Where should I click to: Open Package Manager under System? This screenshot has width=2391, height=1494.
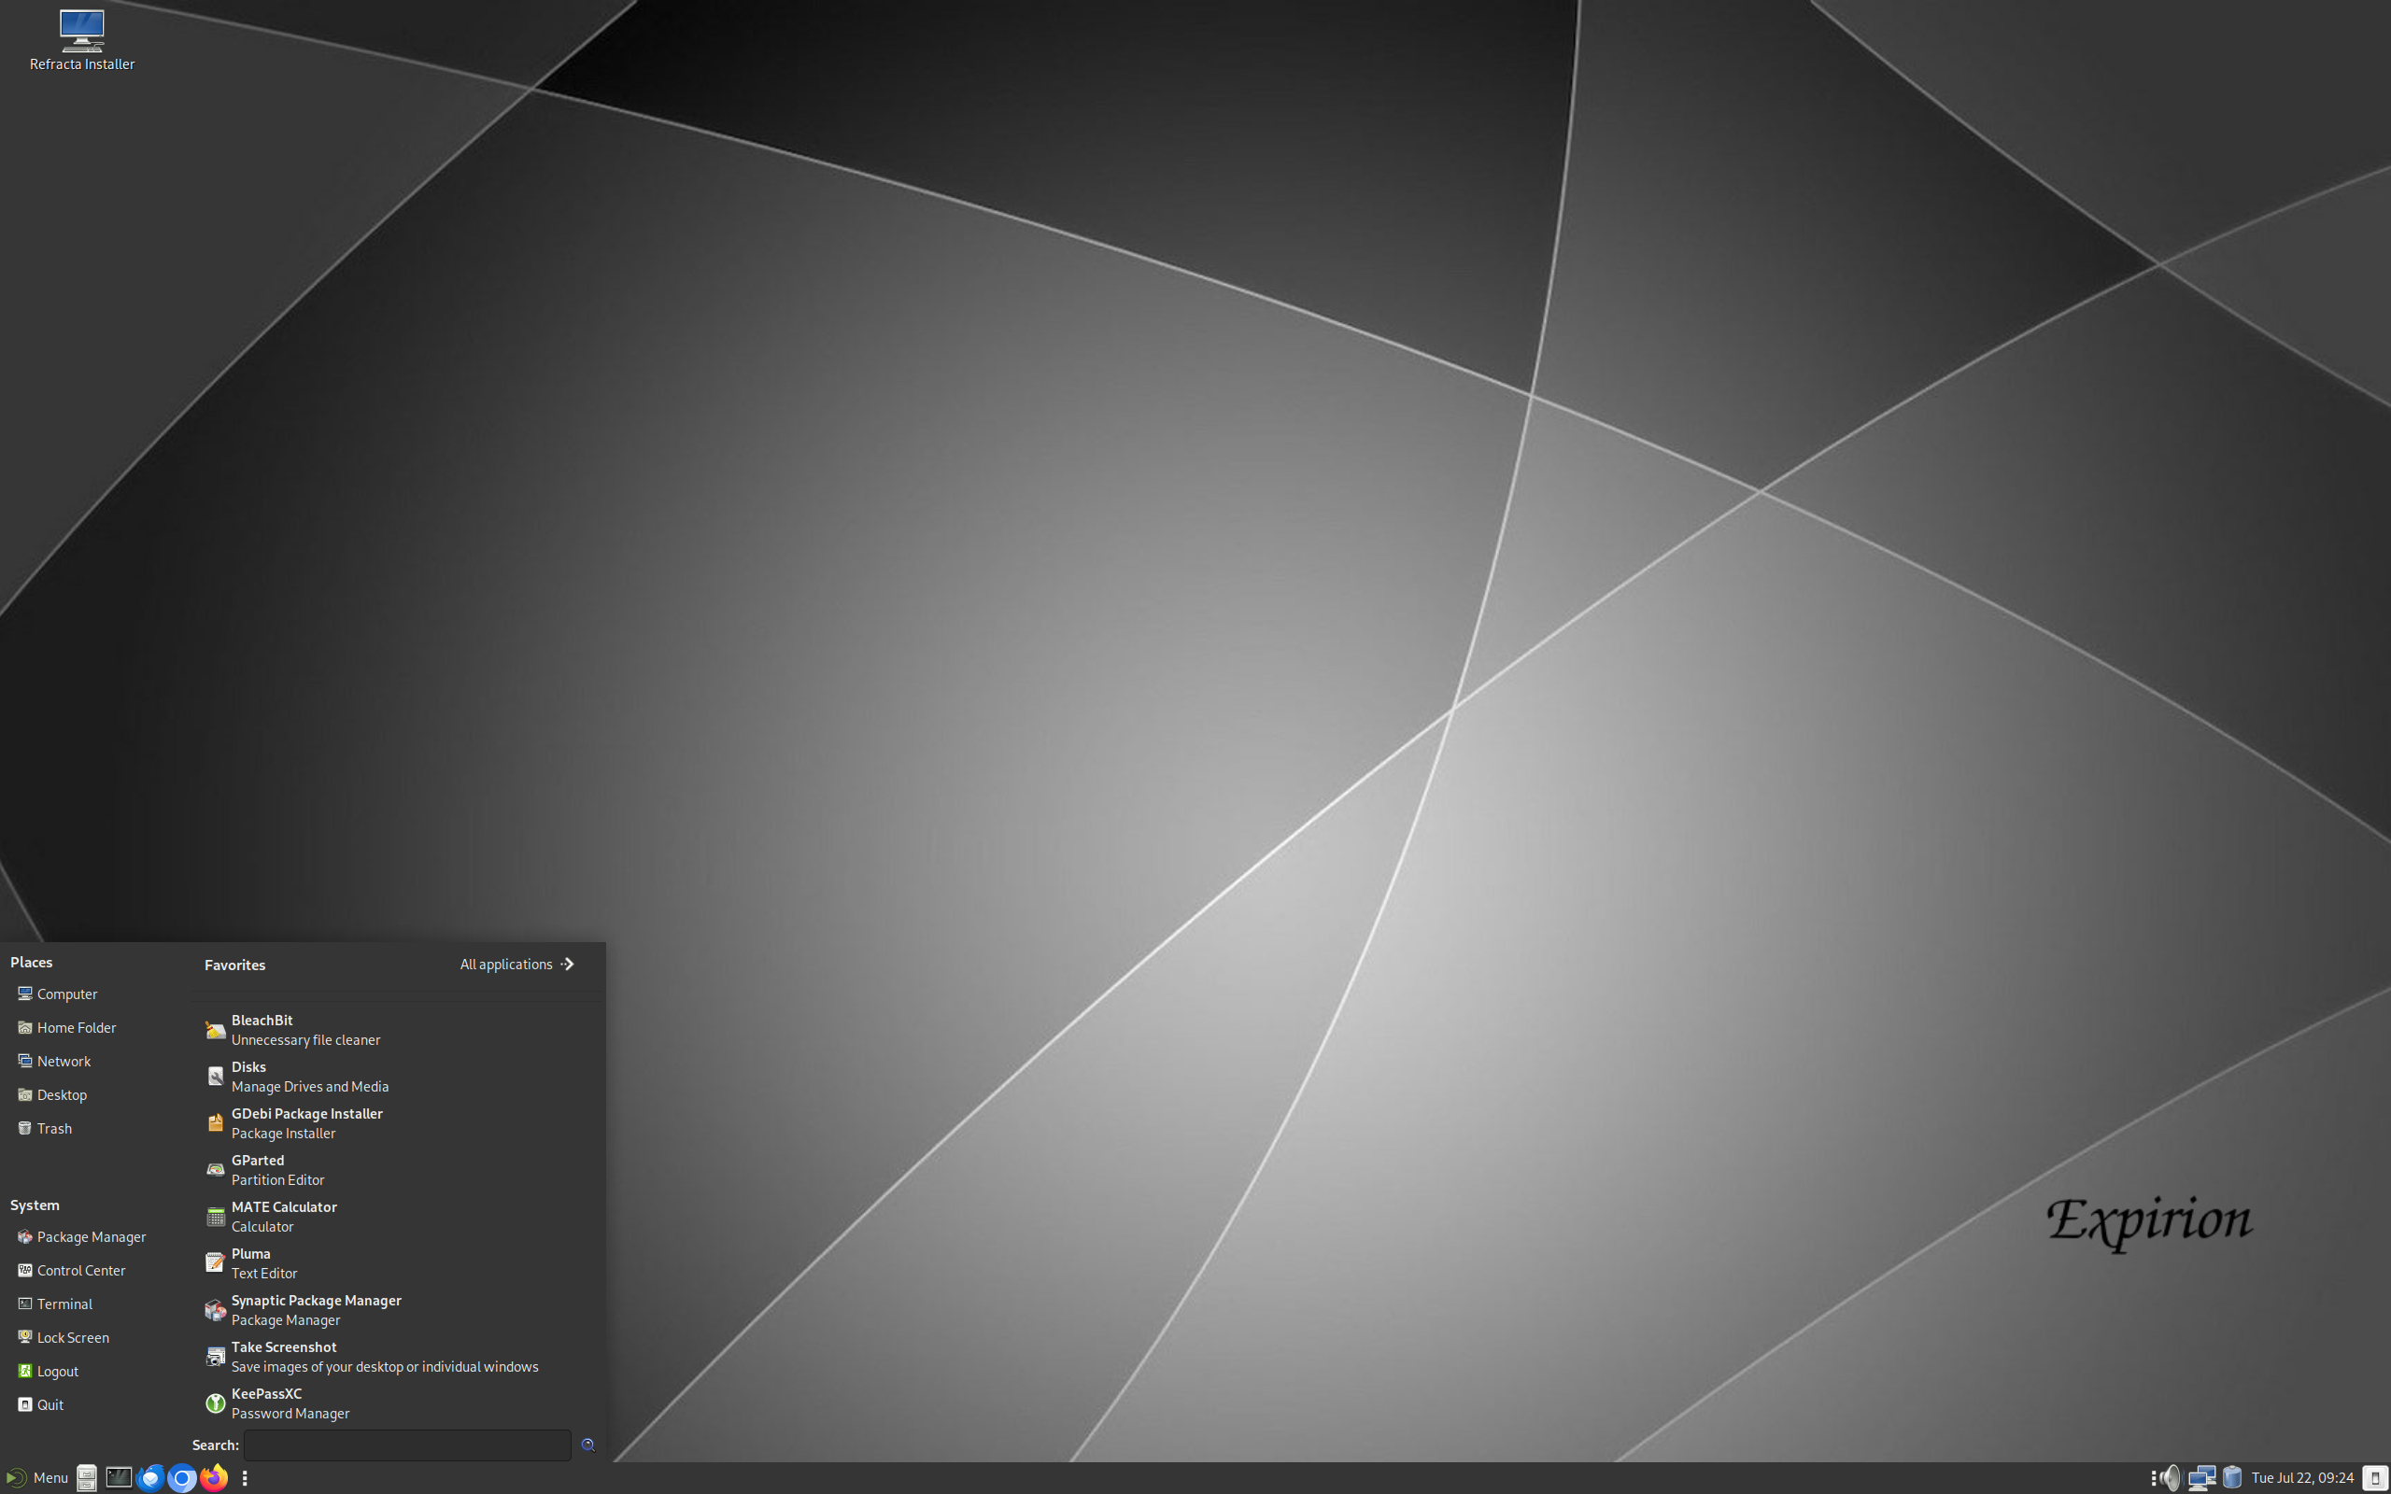point(82,1237)
